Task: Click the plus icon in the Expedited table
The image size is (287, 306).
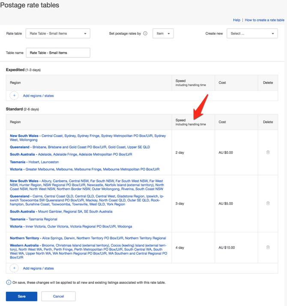Action: click(14, 95)
